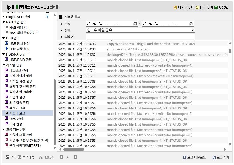Collapse 시스템 설정 section
234x165 pixels.
[x=4, y=65]
